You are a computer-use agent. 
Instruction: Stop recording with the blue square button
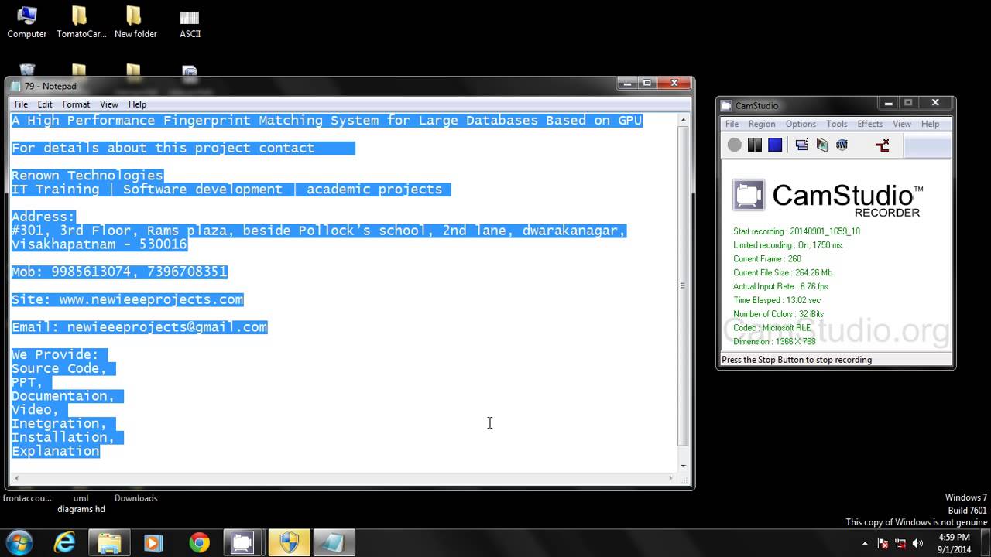774,145
